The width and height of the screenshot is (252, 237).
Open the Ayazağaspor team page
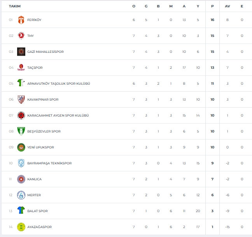[x=39, y=227]
